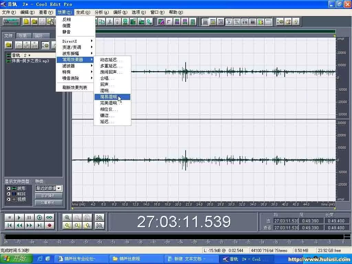Viewport: 352px width, 264px height.
Task: Open the 窗口 menu
Action: pyautogui.click(x=157, y=12)
